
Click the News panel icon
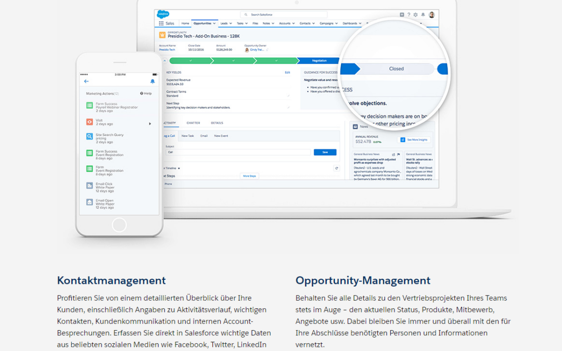click(355, 126)
